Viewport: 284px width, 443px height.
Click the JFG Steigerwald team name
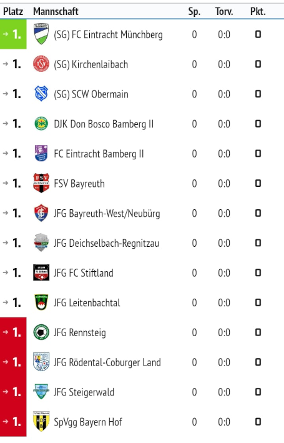pos(84,392)
